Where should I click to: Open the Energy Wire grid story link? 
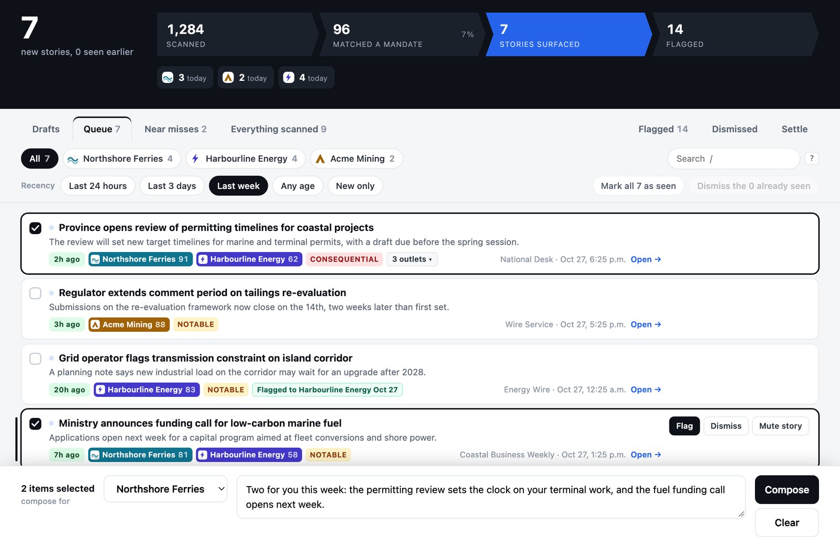645,390
